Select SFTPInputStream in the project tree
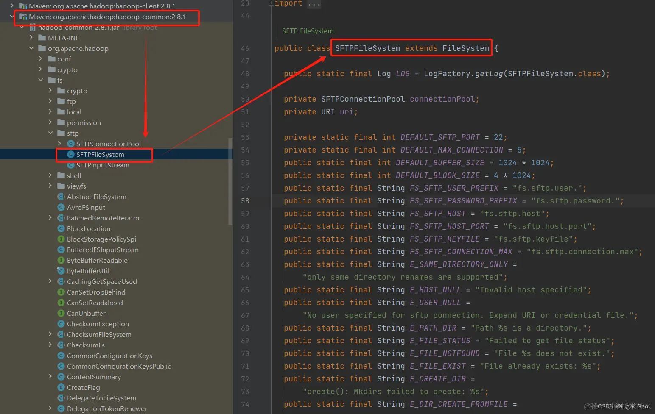This screenshot has height=414, width=655. tap(103, 165)
